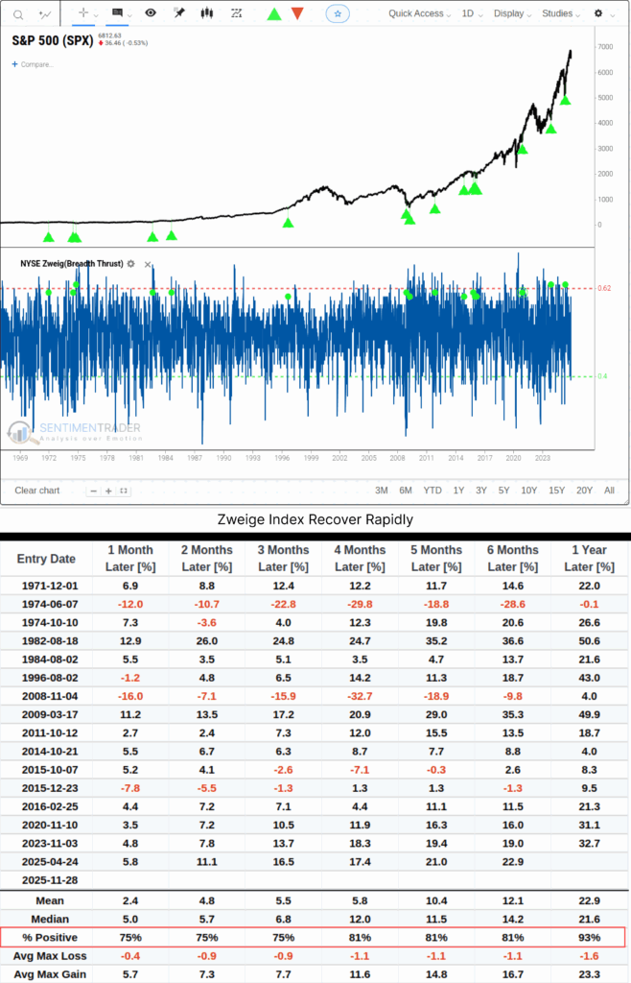Remove the NYSE Zweig Breadth Thrust study
The height and width of the screenshot is (983, 631).
[x=148, y=263]
